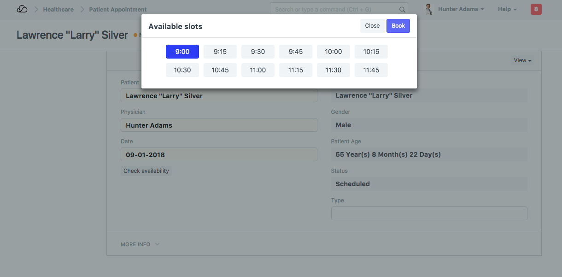The image size is (562, 277).
Task: Pick the 10:15 slot
Action: pos(371,52)
